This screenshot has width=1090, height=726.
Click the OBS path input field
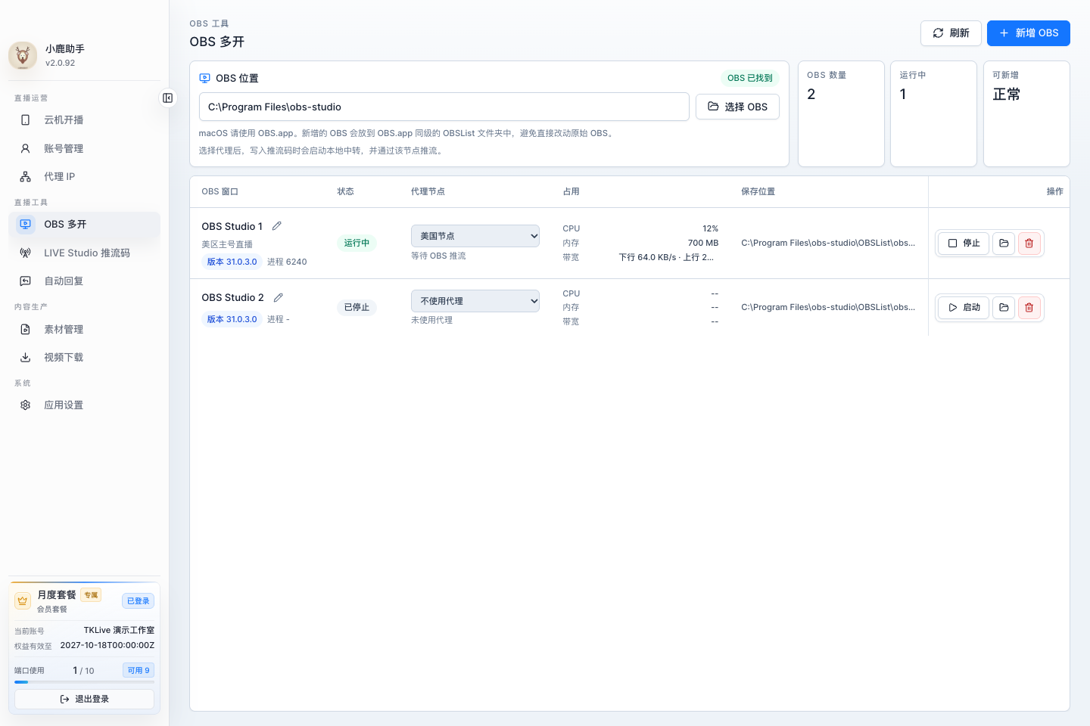(444, 107)
